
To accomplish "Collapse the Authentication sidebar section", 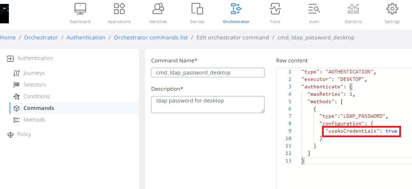I will (35, 58).
